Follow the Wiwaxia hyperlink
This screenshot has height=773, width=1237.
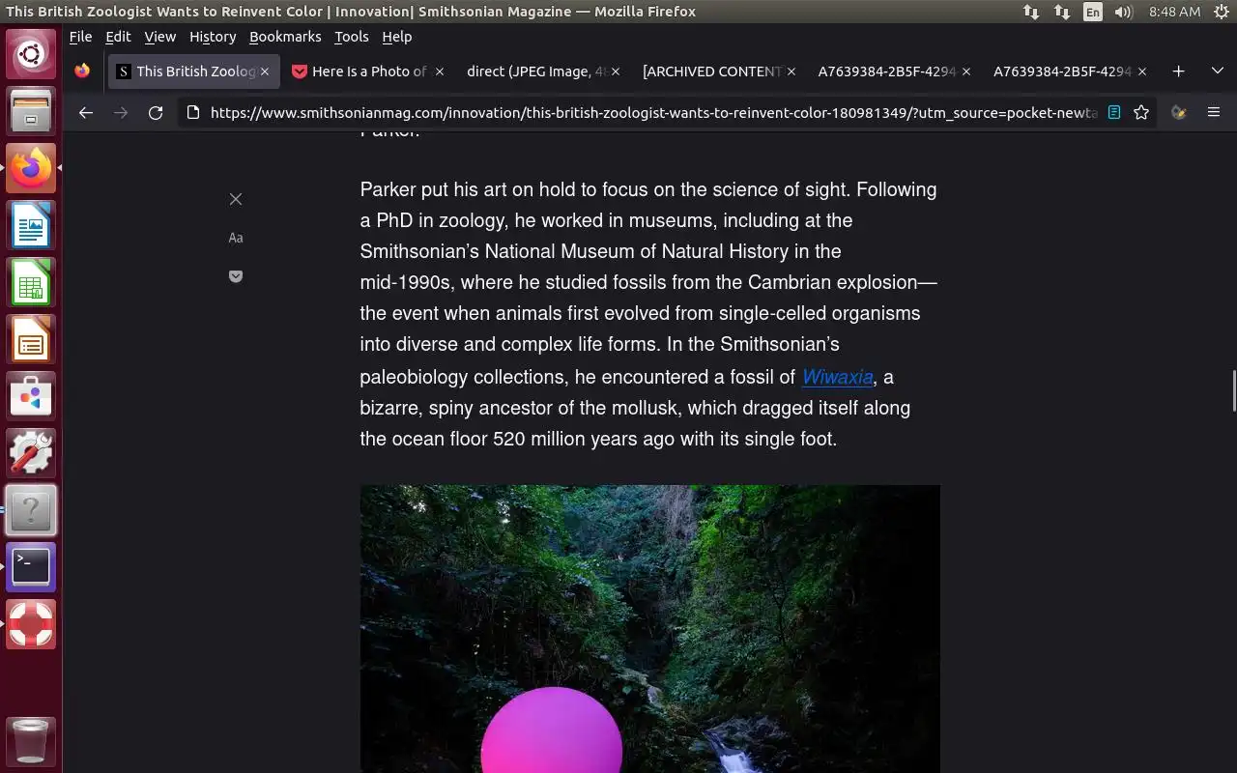pyautogui.click(x=838, y=377)
